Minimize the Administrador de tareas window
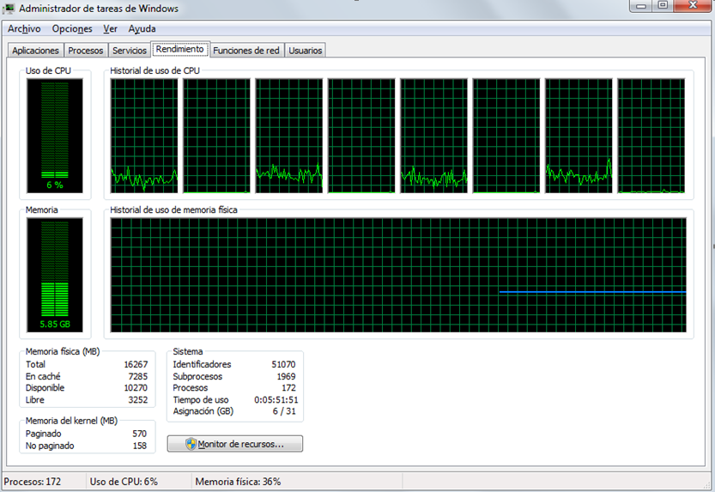This screenshot has height=492, width=715. pos(641,6)
